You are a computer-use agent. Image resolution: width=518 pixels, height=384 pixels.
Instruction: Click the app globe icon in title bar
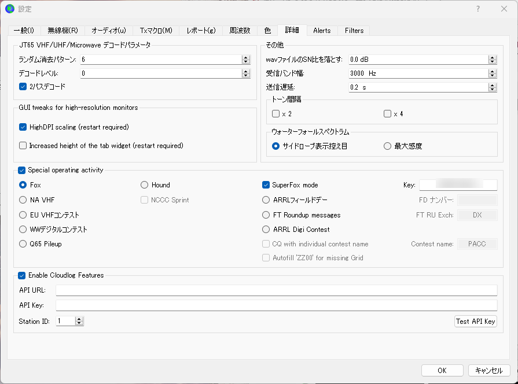pos(10,9)
